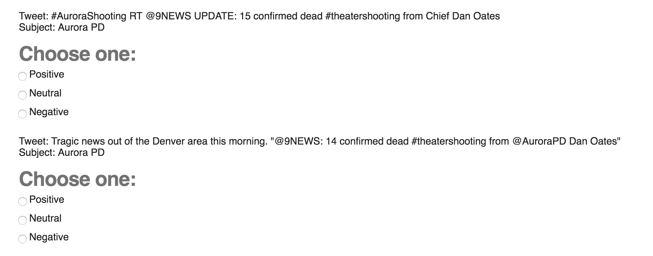Click the 'Neutral' label text under second tweet
The width and height of the screenshot is (653, 256).
click(45, 218)
